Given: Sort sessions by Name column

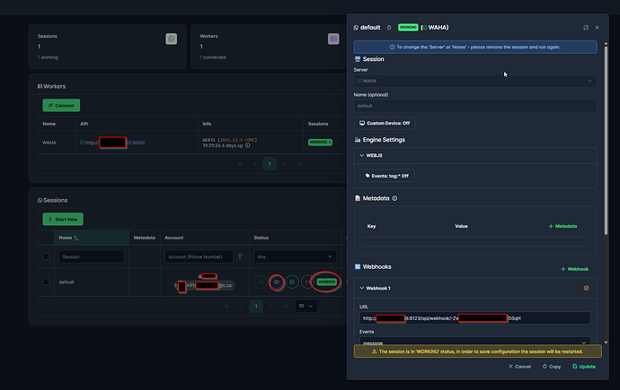Looking at the screenshot, I should coord(68,238).
